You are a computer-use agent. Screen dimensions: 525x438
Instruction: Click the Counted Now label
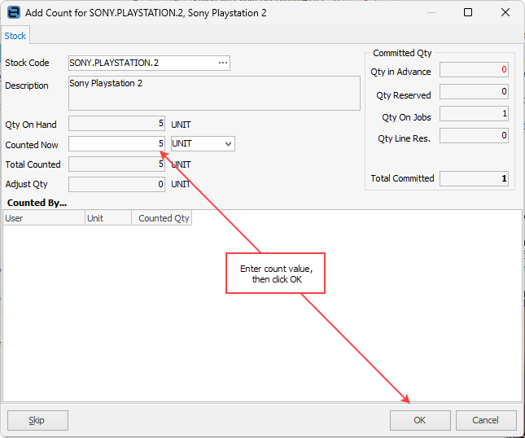click(x=32, y=145)
